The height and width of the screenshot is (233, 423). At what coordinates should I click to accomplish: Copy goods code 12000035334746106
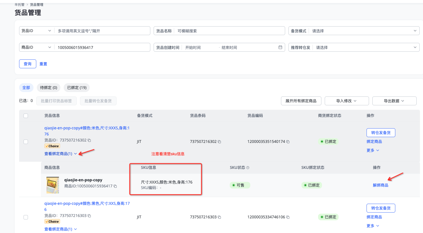(x=288, y=217)
